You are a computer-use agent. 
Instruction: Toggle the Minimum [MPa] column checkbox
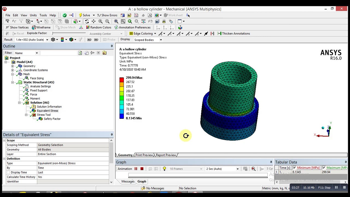pyautogui.click(x=294, y=168)
